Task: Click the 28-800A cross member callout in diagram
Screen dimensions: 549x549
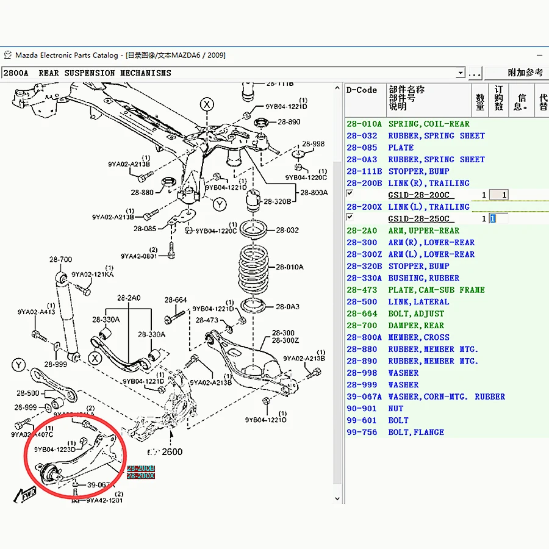Action: tap(314, 193)
